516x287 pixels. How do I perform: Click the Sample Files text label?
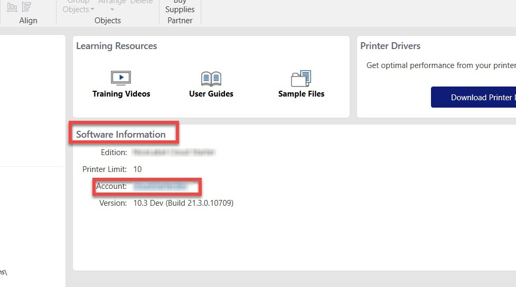pyautogui.click(x=301, y=94)
